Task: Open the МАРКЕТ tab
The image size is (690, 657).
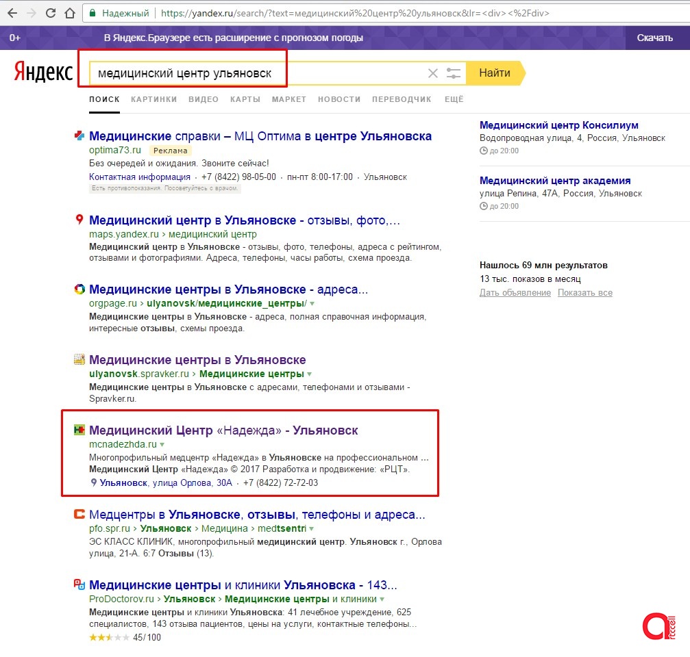Action: click(x=289, y=99)
